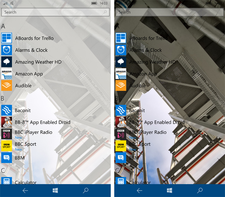
Task: Select 'Baconit' label in right phone
Action: [137, 110]
